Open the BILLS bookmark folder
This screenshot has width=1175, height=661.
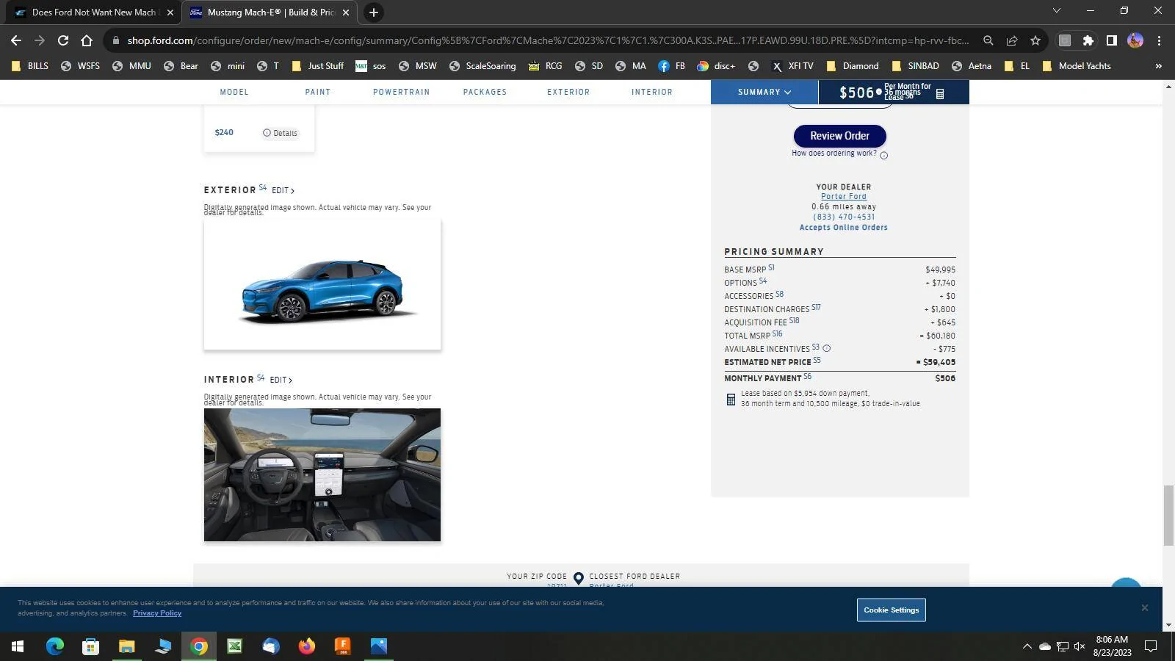(x=31, y=66)
